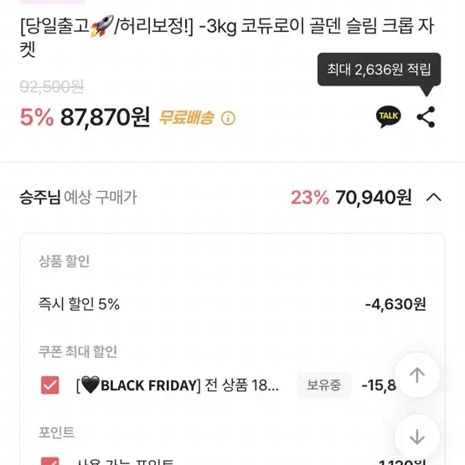
Task: Toggle the usable points checkbox
Action: 49,461
